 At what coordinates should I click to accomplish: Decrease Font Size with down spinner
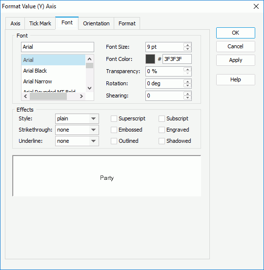tap(187, 49)
